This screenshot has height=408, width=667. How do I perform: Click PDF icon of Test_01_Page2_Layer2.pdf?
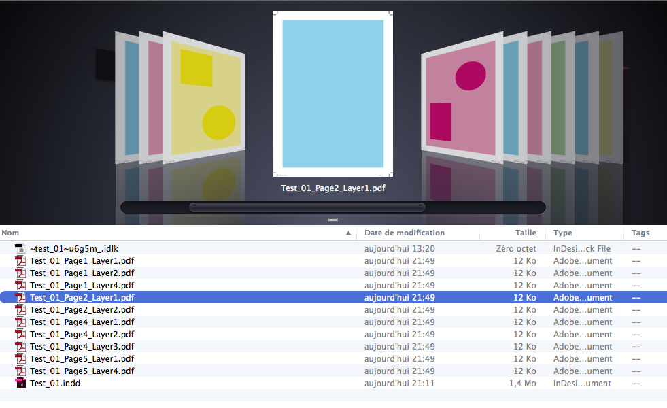point(20,309)
